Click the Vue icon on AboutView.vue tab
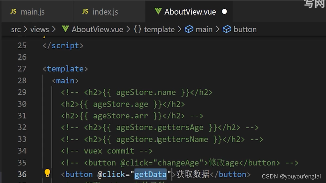Image resolution: width=326 pixels, height=183 pixels. click(158, 11)
